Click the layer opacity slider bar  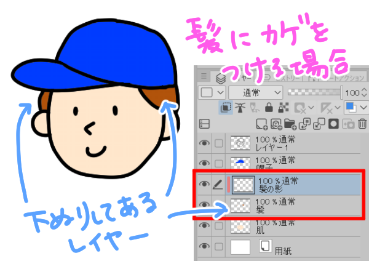click(315, 92)
